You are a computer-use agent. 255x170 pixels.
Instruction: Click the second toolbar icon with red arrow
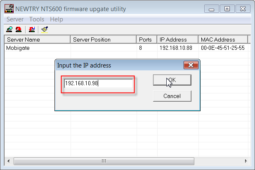click(x=19, y=29)
